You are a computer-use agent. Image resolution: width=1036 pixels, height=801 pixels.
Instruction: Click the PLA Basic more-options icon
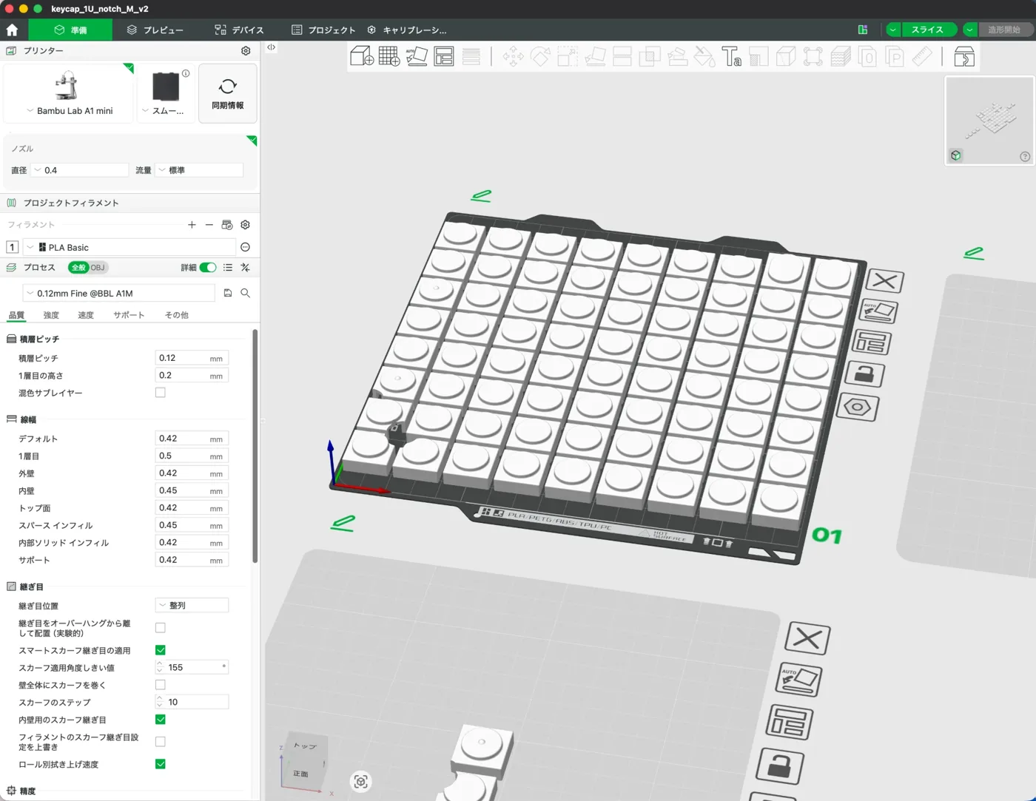tap(246, 247)
